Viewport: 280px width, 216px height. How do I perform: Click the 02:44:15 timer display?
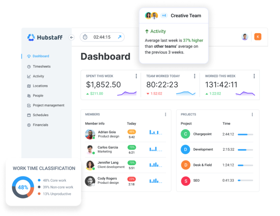click(x=102, y=37)
